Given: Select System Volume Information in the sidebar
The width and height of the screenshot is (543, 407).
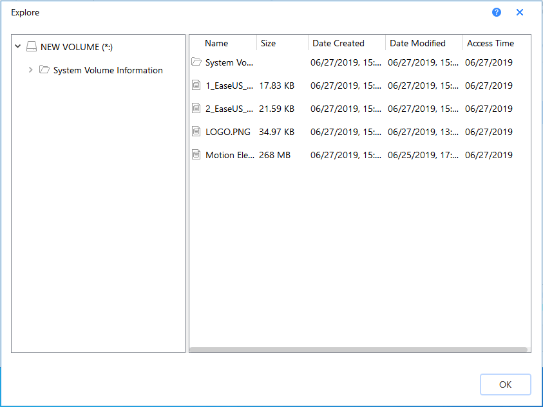Looking at the screenshot, I should [x=108, y=69].
